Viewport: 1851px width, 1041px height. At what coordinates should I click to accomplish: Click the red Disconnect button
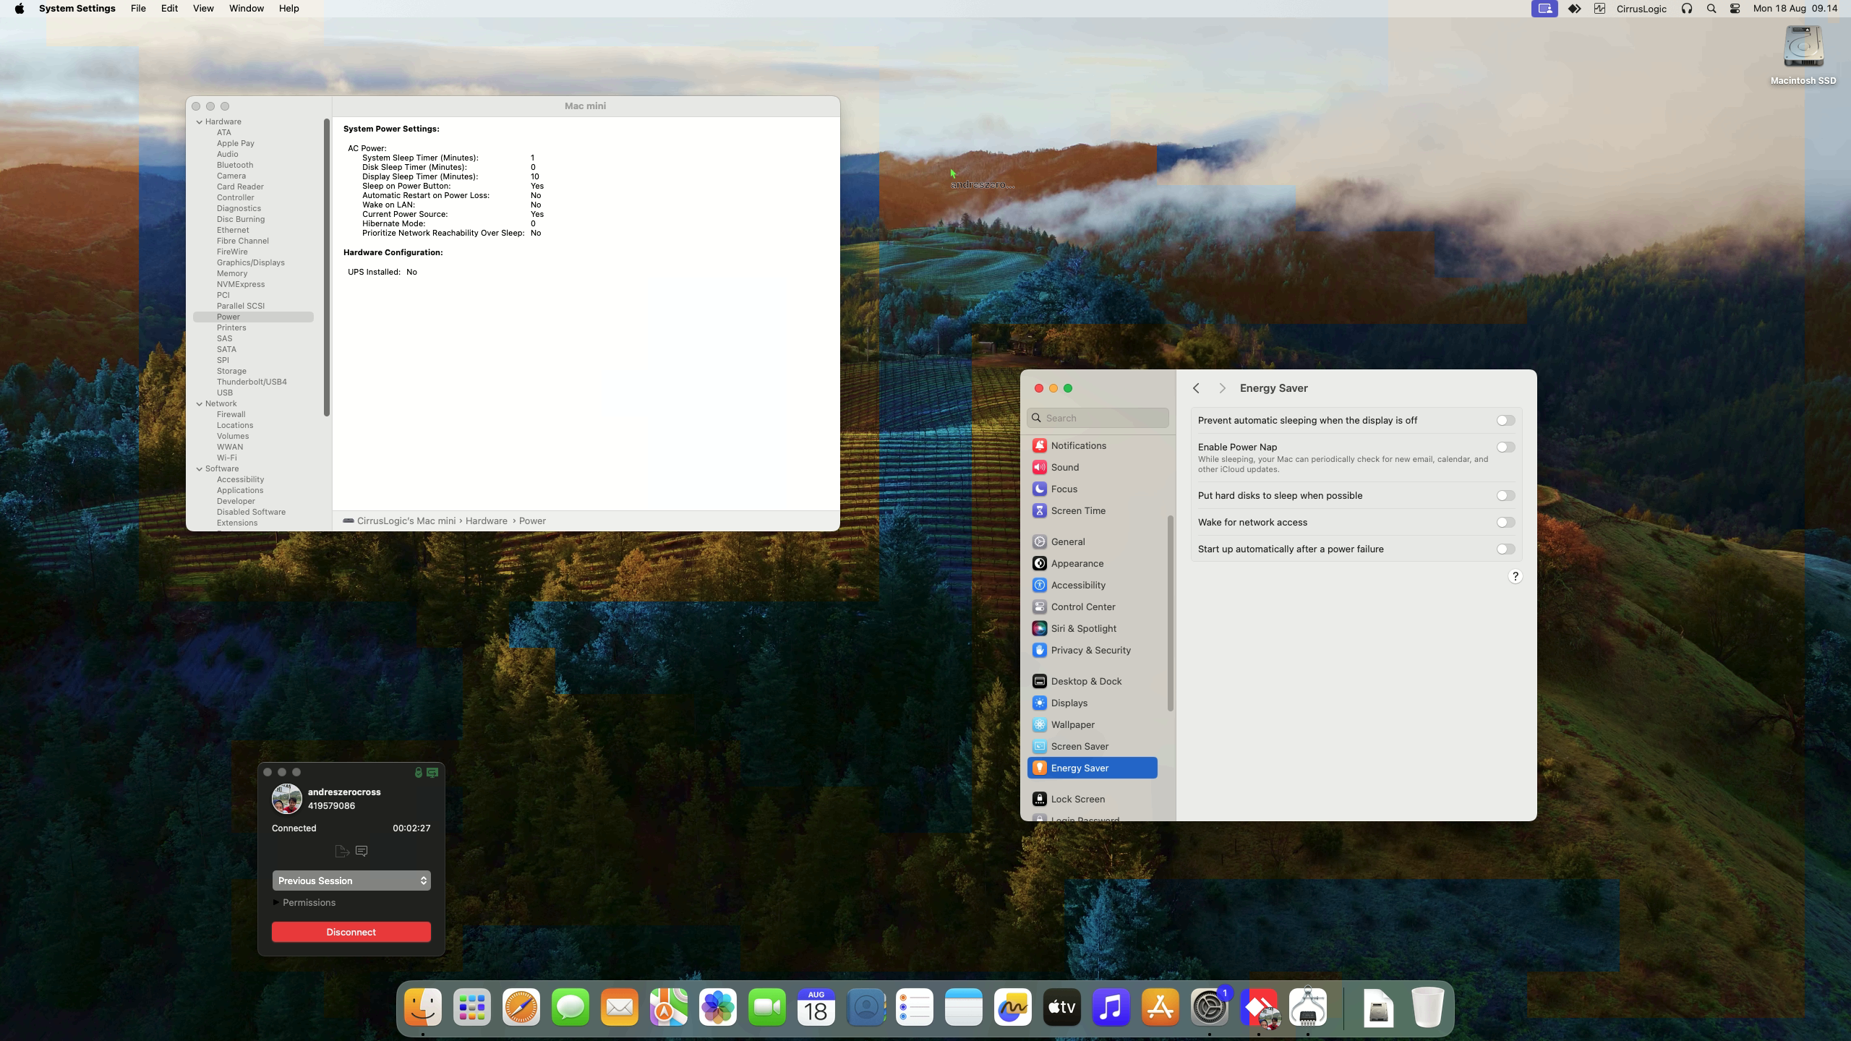351,932
